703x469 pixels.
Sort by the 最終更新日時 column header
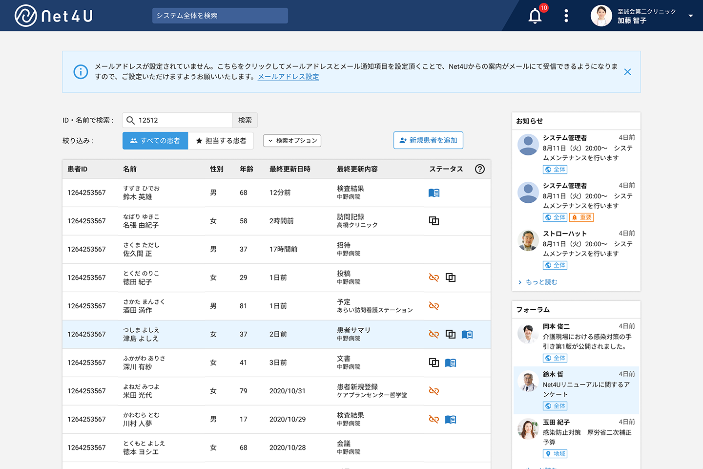tap(289, 169)
